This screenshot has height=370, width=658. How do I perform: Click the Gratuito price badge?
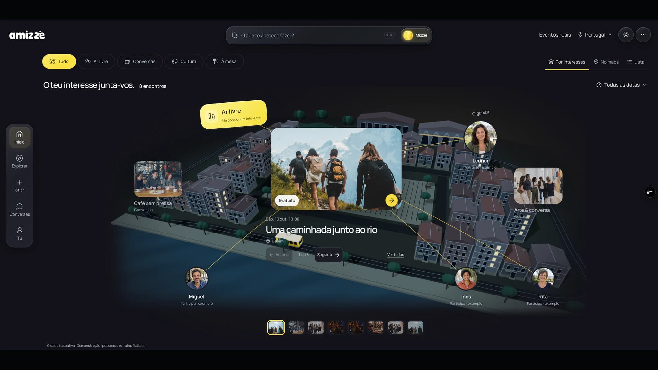coord(287,200)
